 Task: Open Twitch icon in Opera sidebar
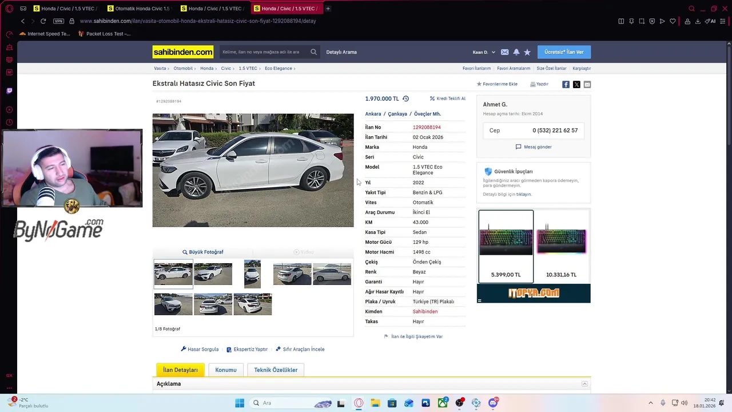coord(9,90)
